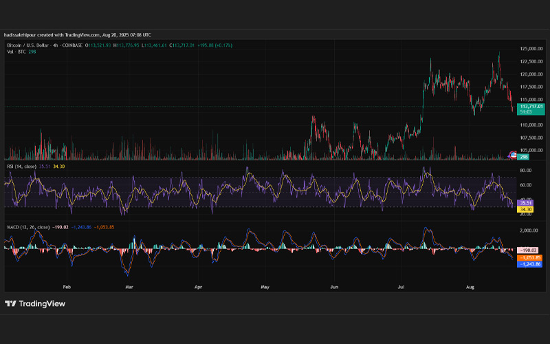Click the Vol legend value 298

[32, 52]
